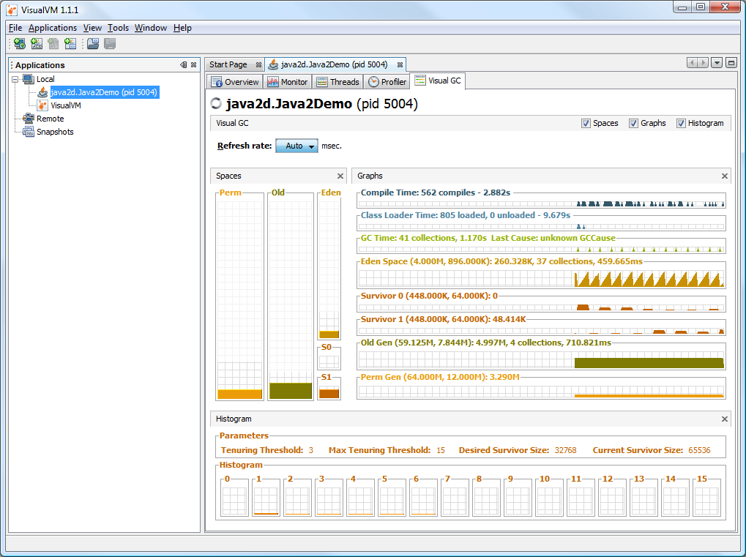
Task: Close the Spaces panel
Action: point(340,176)
